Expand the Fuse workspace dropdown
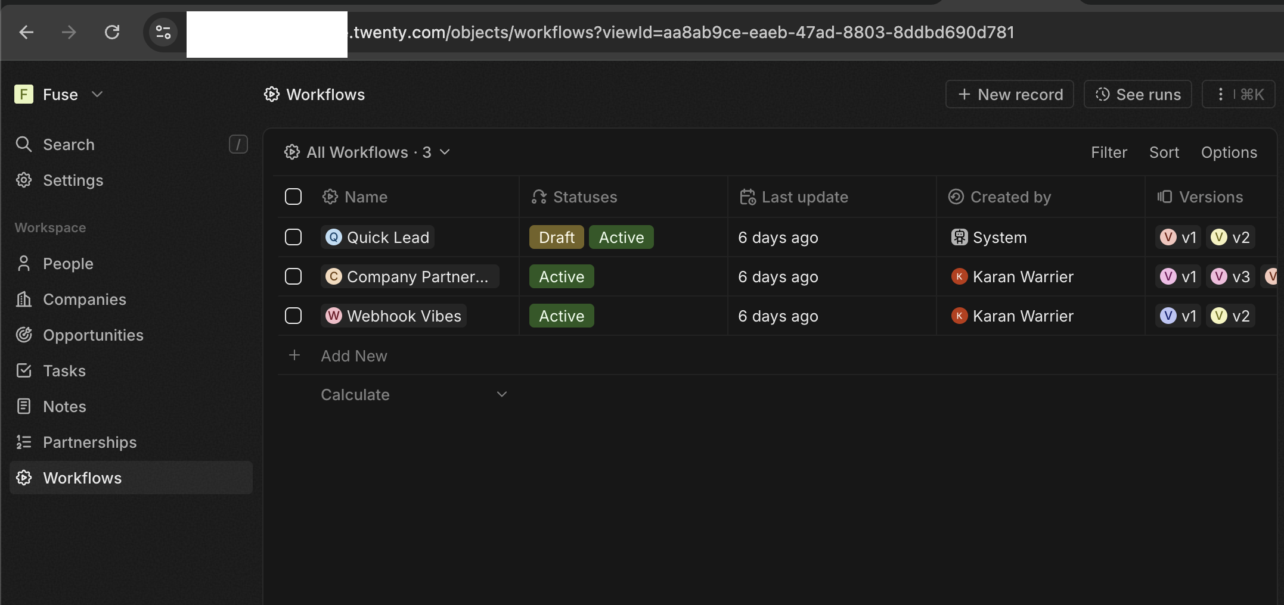The height and width of the screenshot is (605, 1284). click(97, 94)
